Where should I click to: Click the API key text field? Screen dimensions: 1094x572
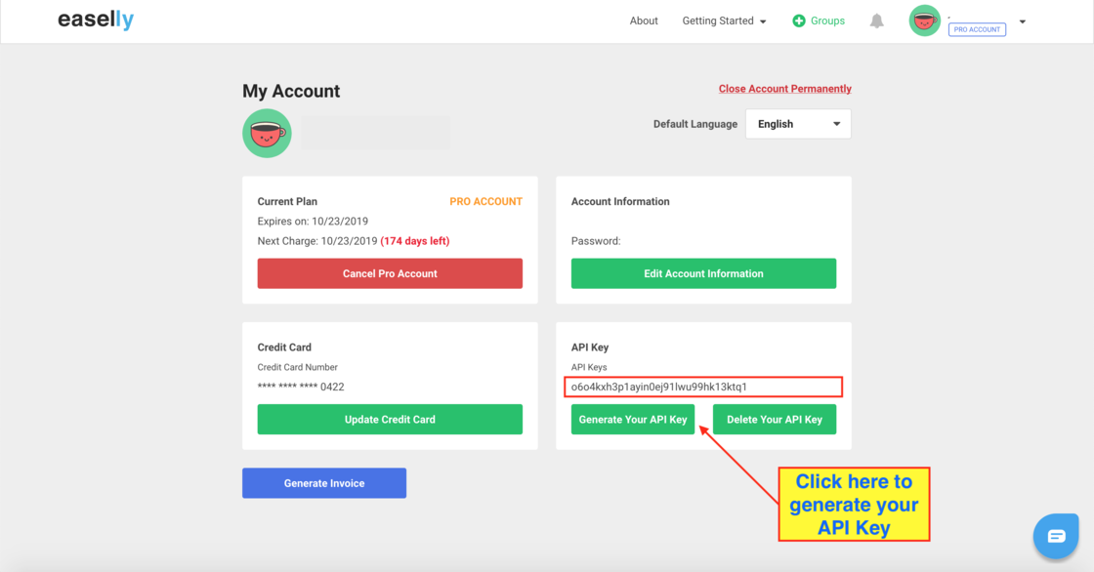[703, 387]
